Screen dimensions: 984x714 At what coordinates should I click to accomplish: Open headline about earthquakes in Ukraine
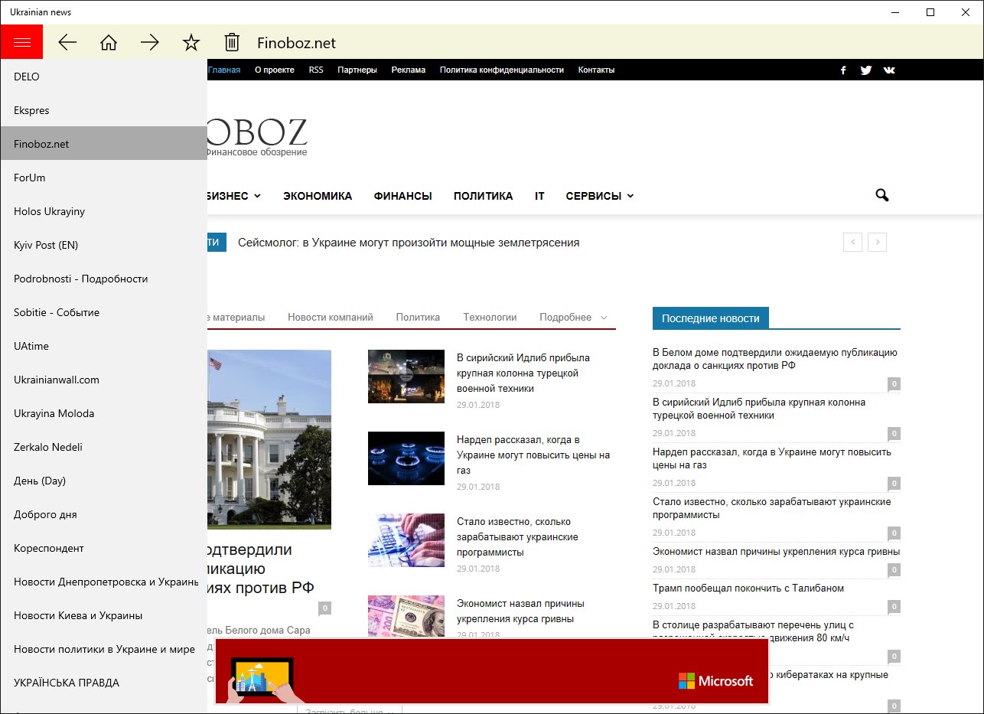click(x=409, y=243)
